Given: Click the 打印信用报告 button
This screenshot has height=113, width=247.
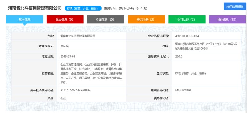Looking at the screenshot, I should click(235, 6).
